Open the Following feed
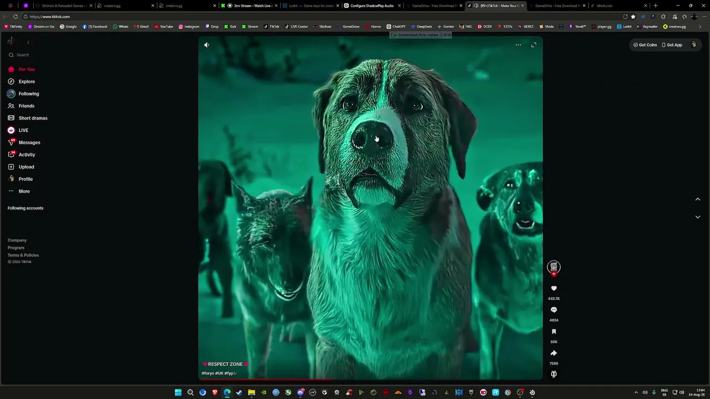Screen dimensions: 710x399 coord(23,94)
